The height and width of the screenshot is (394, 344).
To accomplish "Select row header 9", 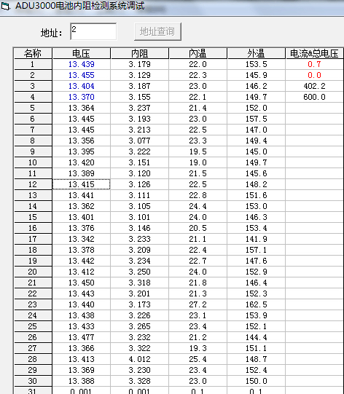I will pyautogui.click(x=33, y=151).
